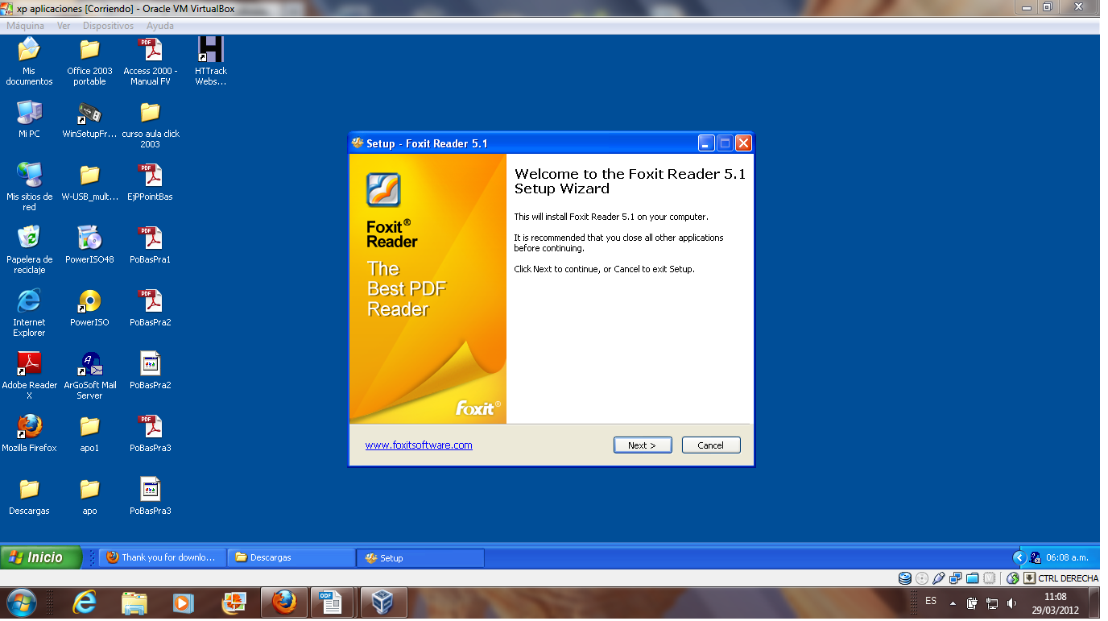Select the Mozilla Firefox desktop icon
The height and width of the screenshot is (621, 1108).
tap(29, 433)
